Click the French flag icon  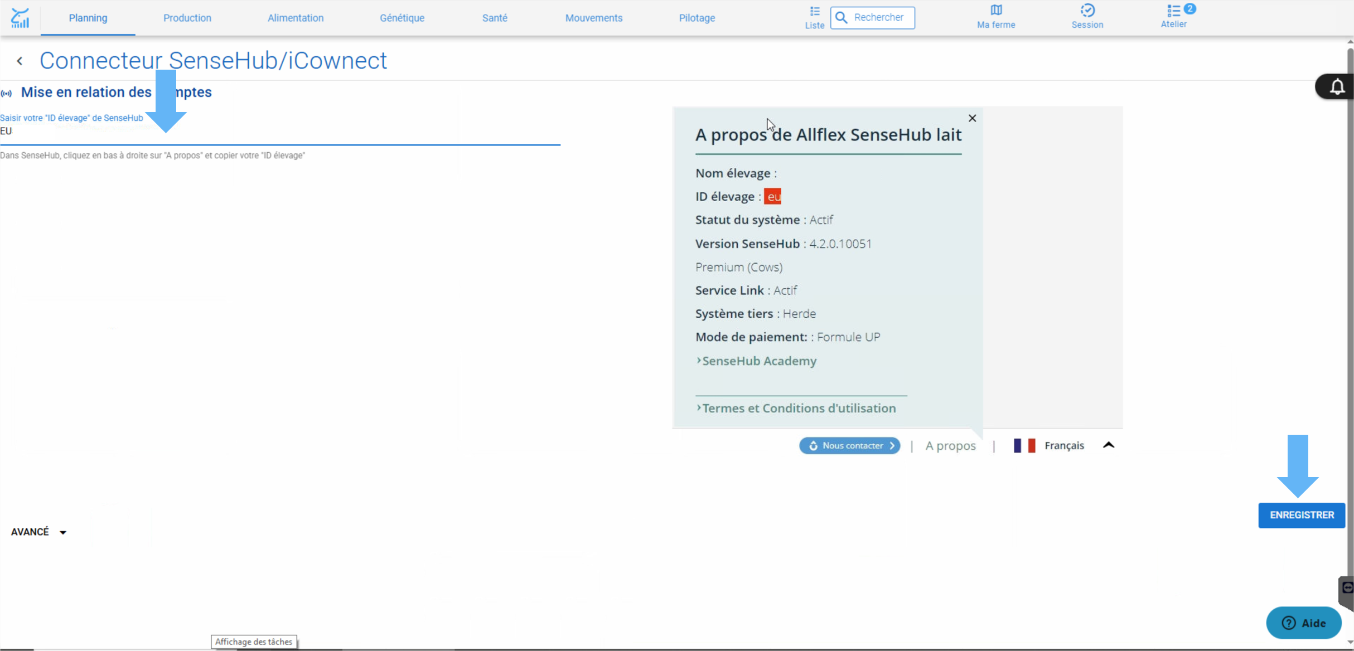click(x=1024, y=445)
